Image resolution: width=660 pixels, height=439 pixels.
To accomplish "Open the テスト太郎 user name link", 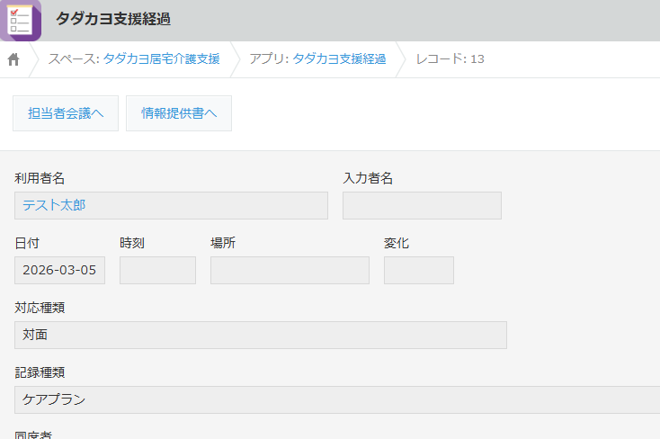I will pyautogui.click(x=55, y=205).
